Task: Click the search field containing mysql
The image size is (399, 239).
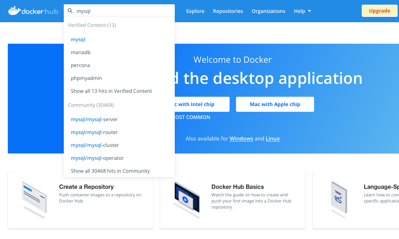Action: [119, 11]
